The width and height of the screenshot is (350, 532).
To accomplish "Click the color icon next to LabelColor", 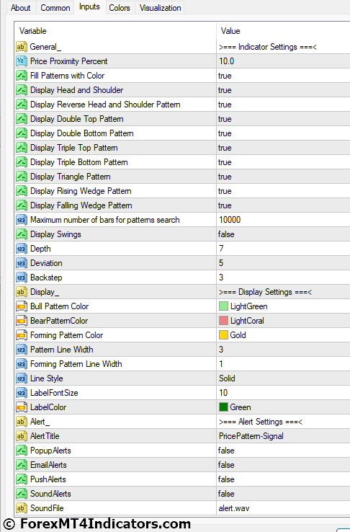I will [x=22, y=407].
